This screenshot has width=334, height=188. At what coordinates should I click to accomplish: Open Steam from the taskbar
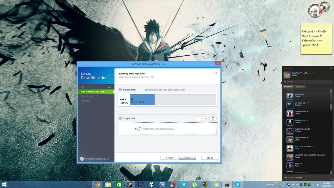pos(130,184)
